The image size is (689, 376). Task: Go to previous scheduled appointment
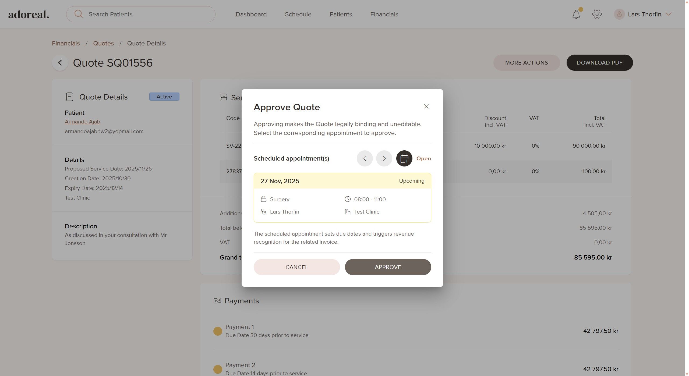coord(365,158)
